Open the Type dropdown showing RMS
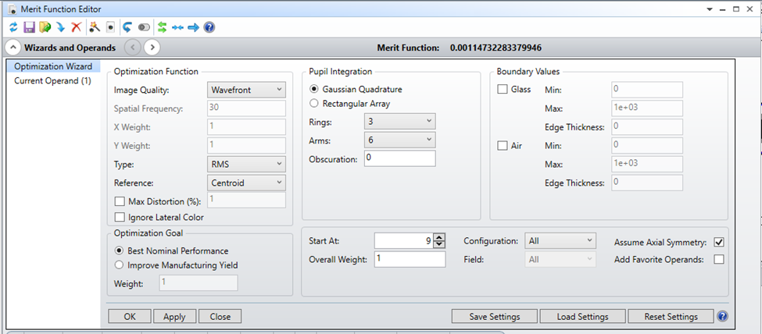The height and width of the screenshot is (334, 762). [x=246, y=164]
